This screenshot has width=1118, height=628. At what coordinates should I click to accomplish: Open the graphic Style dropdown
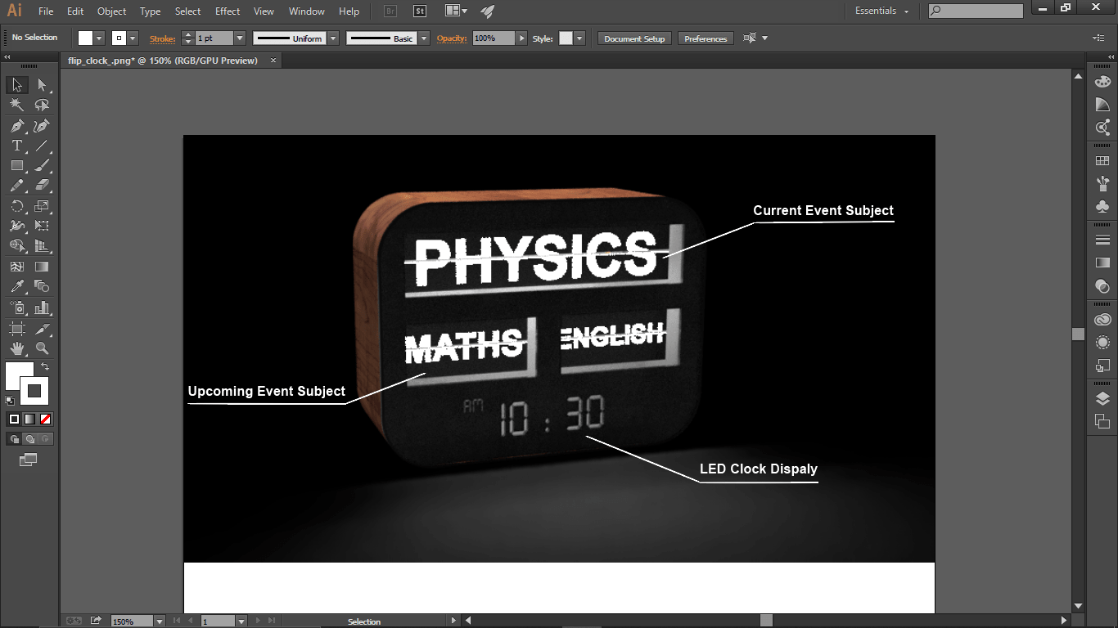579,38
